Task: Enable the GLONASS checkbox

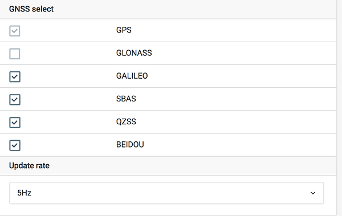Action: pyautogui.click(x=15, y=54)
